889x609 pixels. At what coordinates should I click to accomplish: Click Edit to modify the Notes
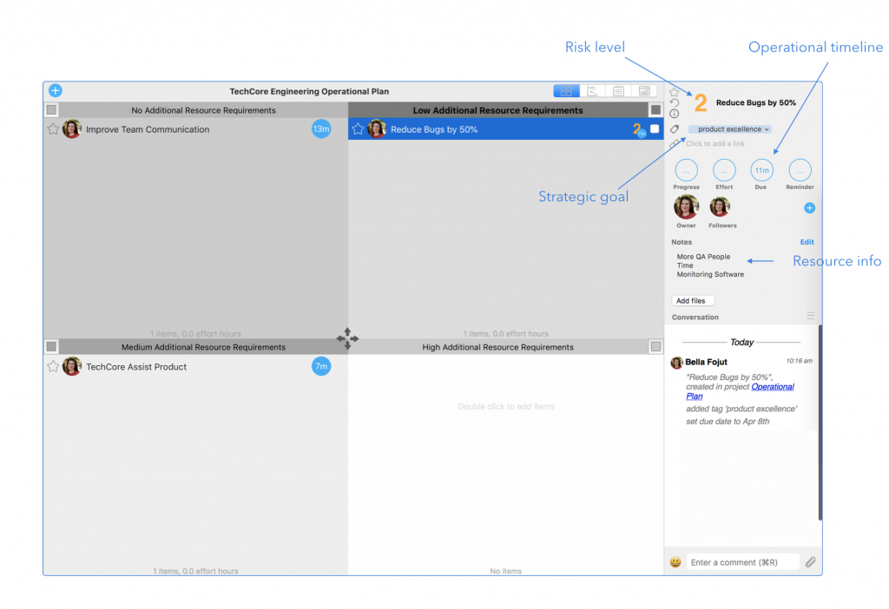coord(807,242)
